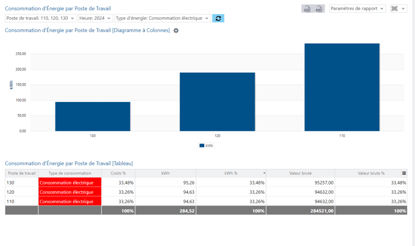Screen dimensions: 415x246
Task: Click the total 284,52 kWh cell
Action: (x=165, y=210)
